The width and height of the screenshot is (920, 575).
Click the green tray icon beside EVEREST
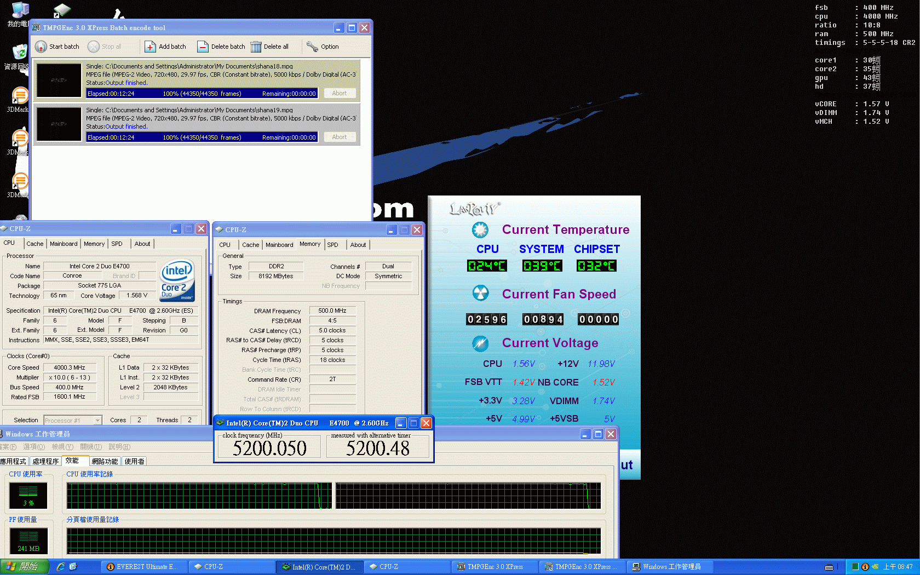point(855,567)
